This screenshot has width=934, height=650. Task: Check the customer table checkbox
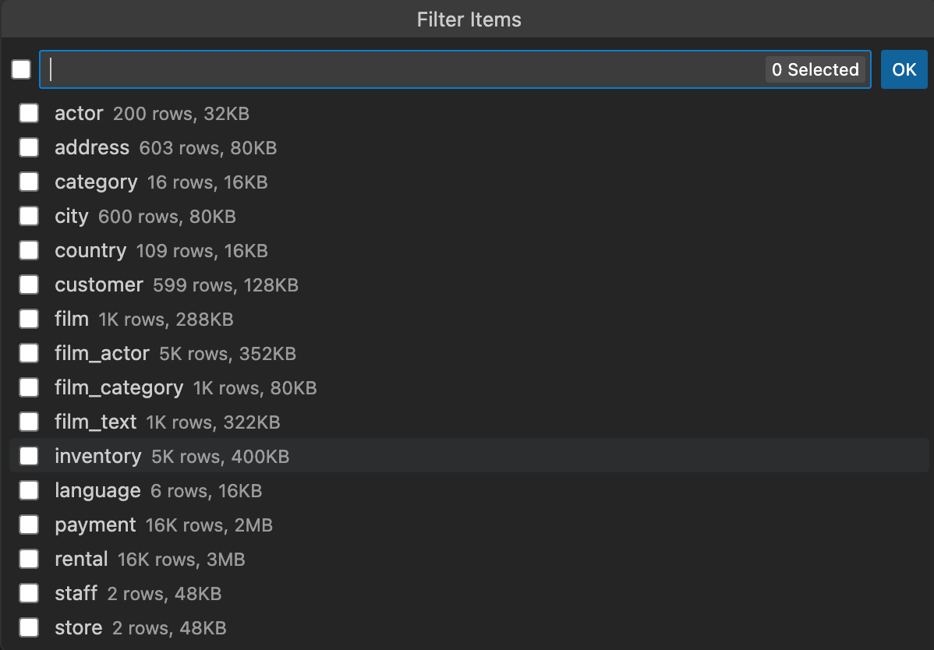point(29,284)
